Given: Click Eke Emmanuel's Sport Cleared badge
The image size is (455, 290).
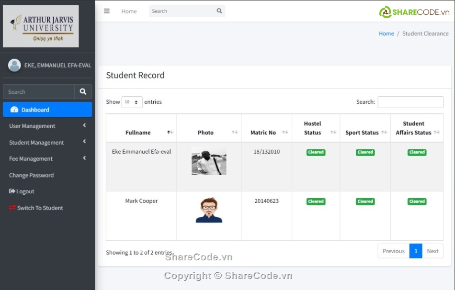Looking at the screenshot, I should pos(365,152).
